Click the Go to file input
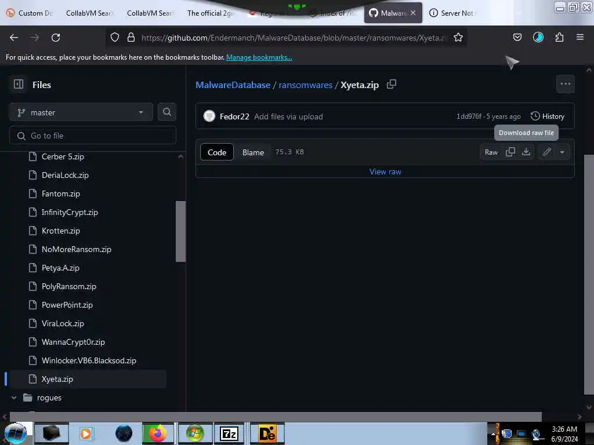594x445 pixels. click(93, 136)
